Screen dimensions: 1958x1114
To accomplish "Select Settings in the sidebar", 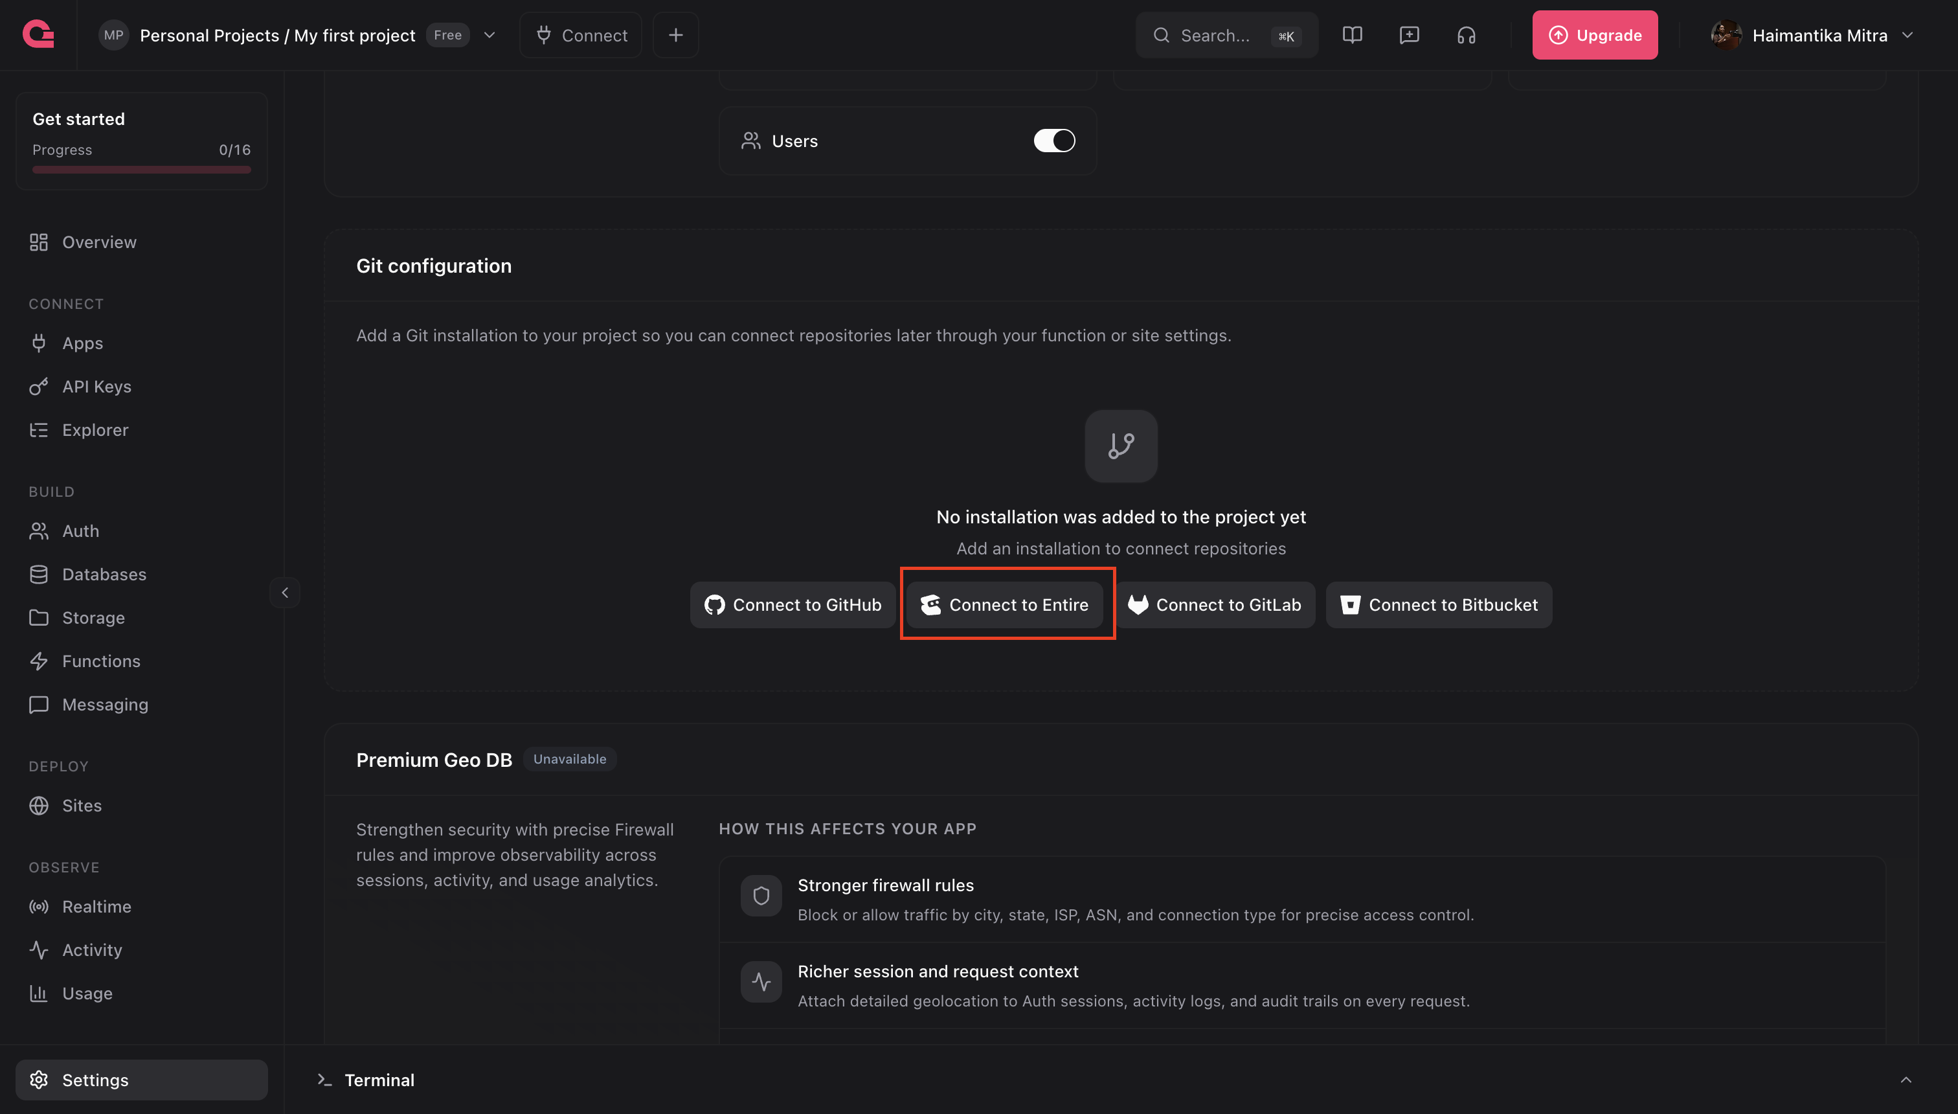I will (x=142, y=1080).
